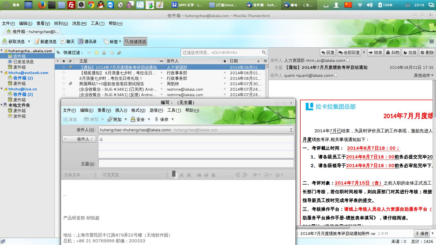Click Save (保存) button for the attachment
Image resolution: width=436 pixels, height=245 pixels.
[x=422, y=234]
